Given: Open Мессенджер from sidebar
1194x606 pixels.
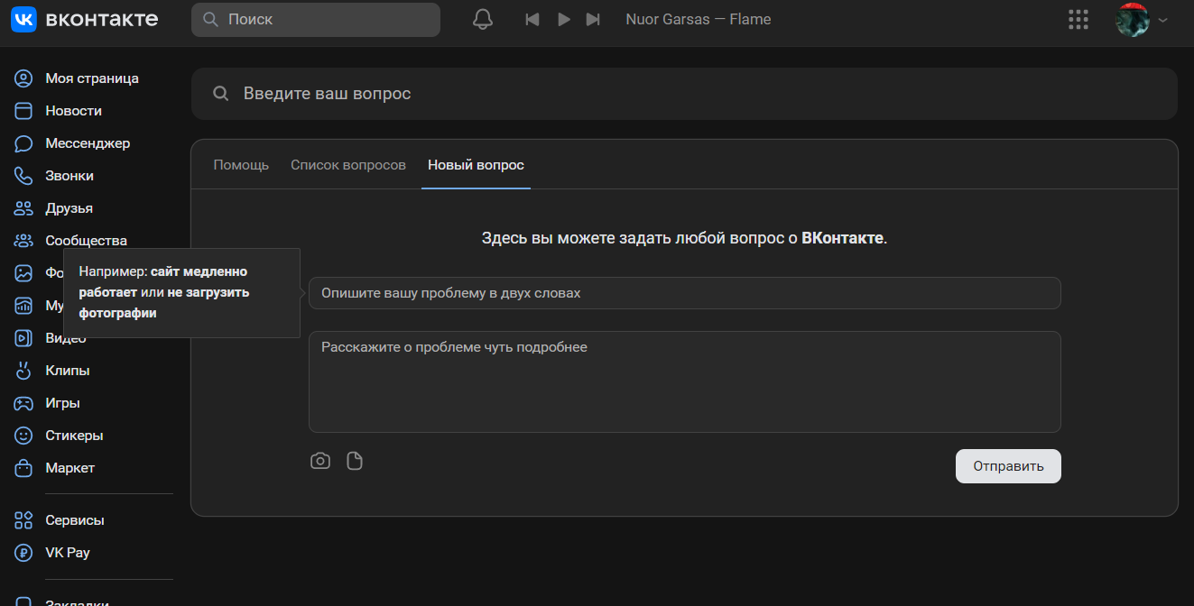Looking at the screenshot, I should (88, 143).
